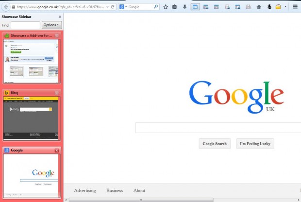The height and width of the screenshot is (202, 301).
Task: Toggle the highlighted Showcase sidebar toolbar button
Action: pyautogui.click(x=195, y=7)
